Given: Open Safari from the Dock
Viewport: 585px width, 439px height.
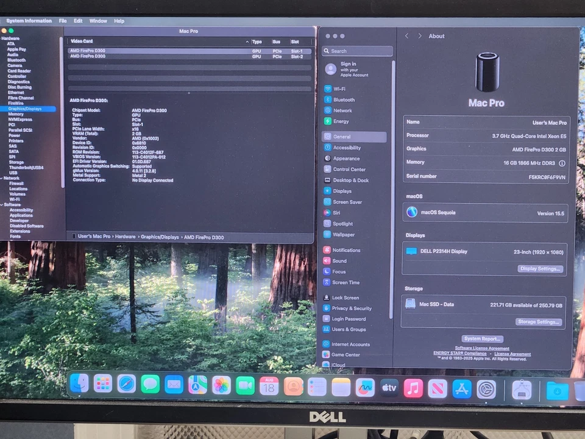Looking at the screenshot, I should [x=126, y=384].
